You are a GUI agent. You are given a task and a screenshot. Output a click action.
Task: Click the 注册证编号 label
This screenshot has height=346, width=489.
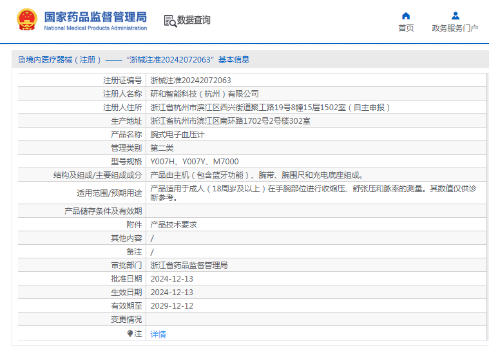[122, 81]
